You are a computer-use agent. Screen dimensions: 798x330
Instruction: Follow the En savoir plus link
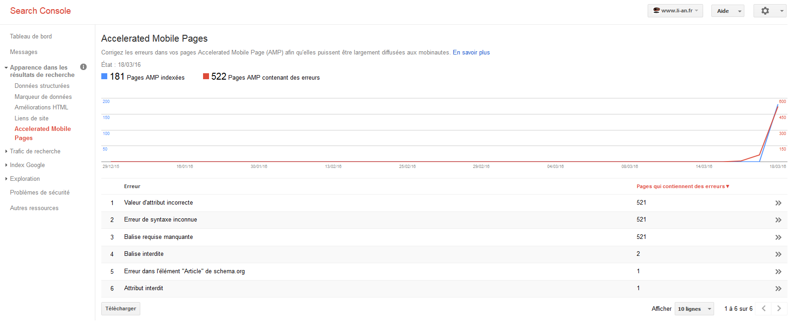point(471,52)
